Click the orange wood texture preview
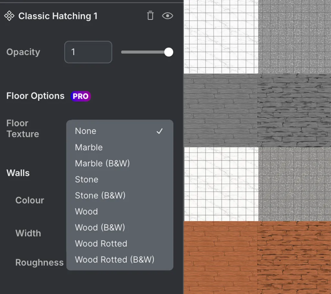Viewport: 331px width, 294px height. [x=221, y=257]
